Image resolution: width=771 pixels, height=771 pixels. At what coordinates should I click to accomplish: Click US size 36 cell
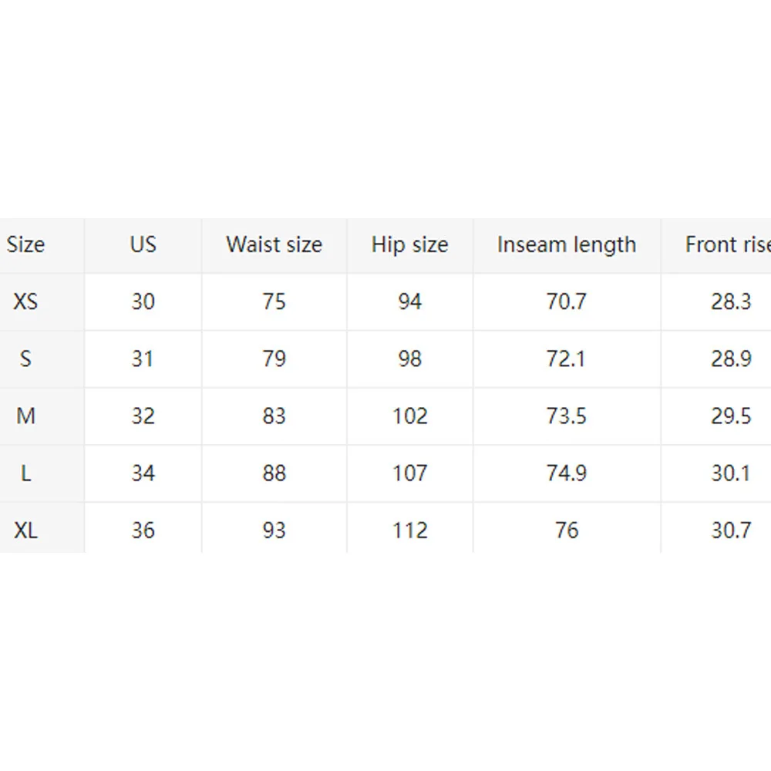coord(143,530)
